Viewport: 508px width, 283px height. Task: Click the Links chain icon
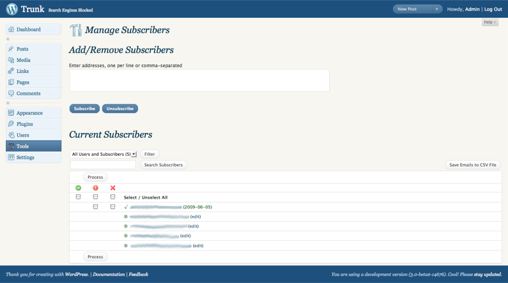[11, 71]
